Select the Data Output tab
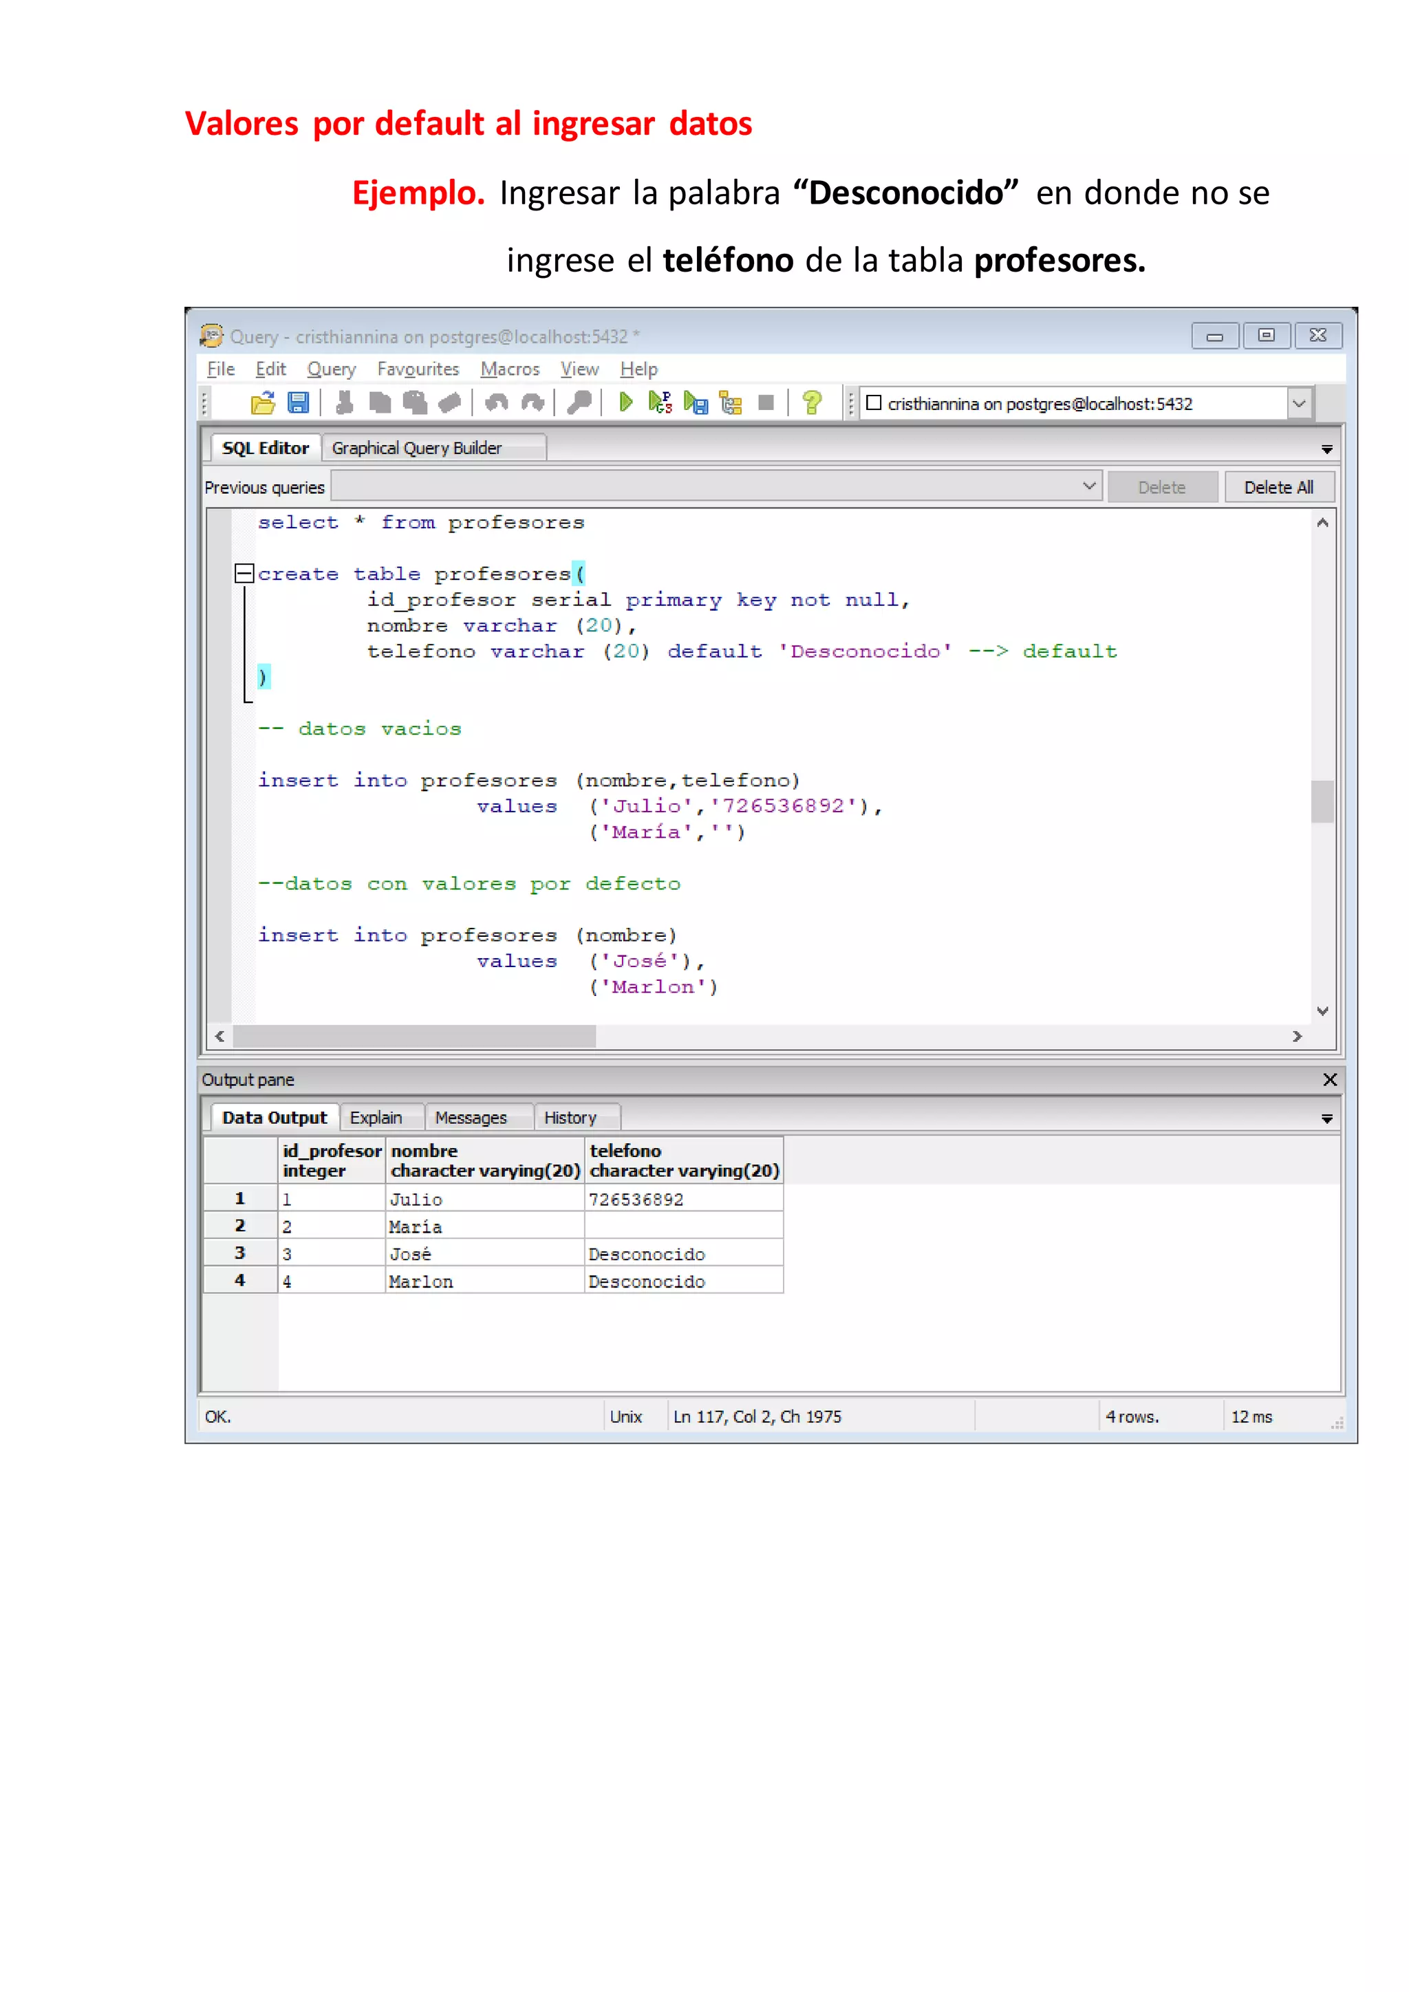Viewport: 1409px width, 1992px height. pos(275,1118)
